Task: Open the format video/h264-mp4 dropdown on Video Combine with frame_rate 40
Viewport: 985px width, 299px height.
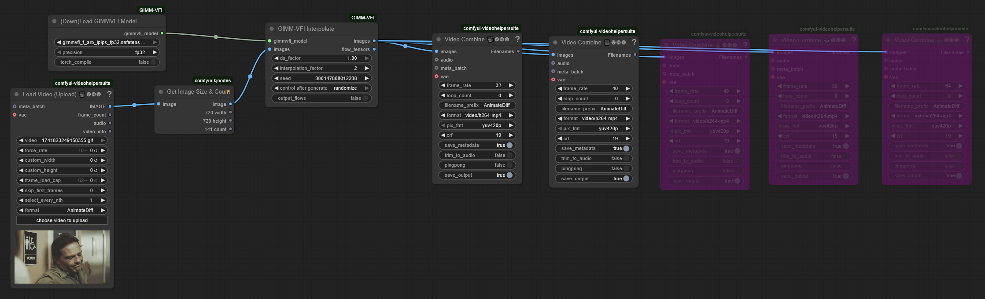Action: tap(594, 118)
